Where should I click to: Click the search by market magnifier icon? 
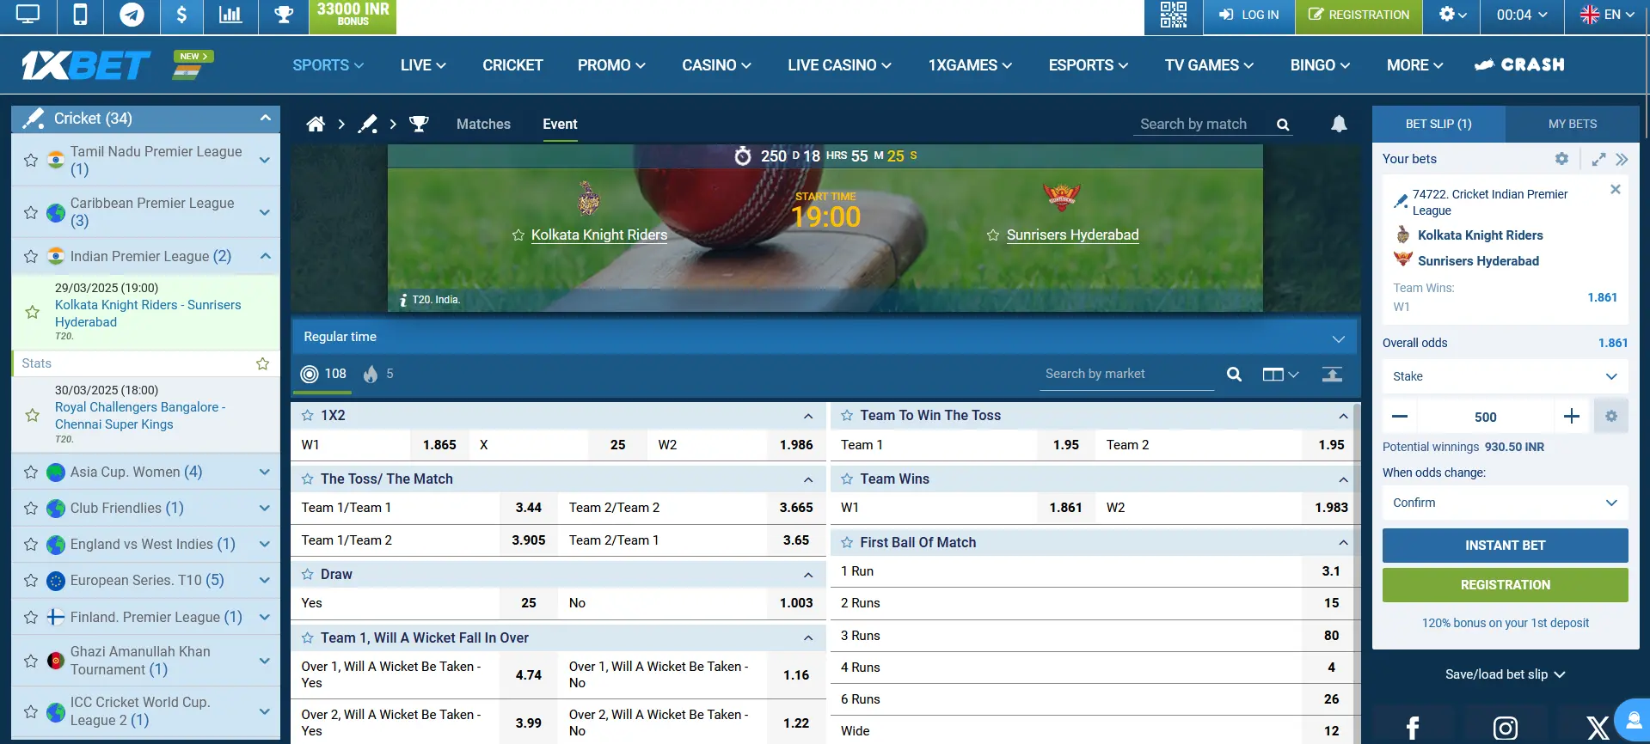pos(1234,375)
